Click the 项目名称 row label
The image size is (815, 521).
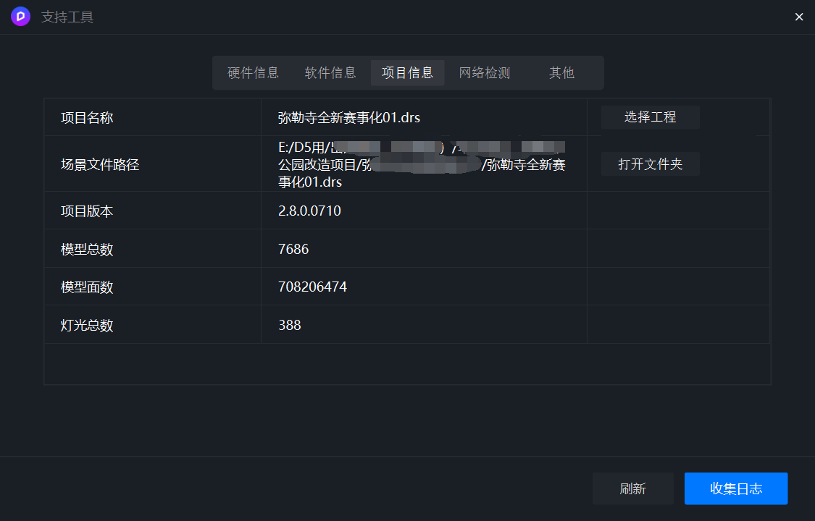coord(87,118)
